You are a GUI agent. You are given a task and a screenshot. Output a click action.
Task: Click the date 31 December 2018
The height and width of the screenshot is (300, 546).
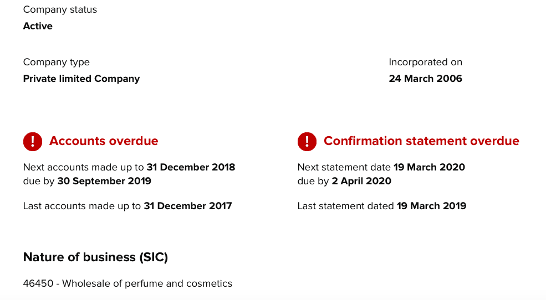(x=191, y=167)
